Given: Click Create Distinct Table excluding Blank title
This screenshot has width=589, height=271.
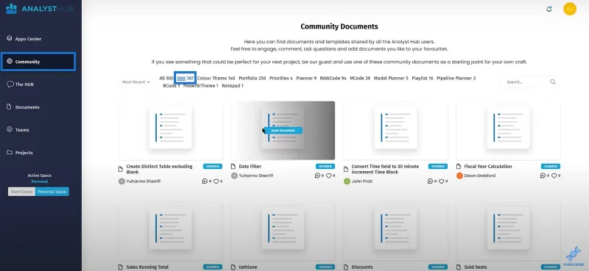Looking at the screenshot, I should point(159,169).
